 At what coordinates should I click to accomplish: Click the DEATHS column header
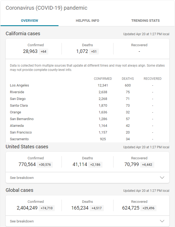128,79
